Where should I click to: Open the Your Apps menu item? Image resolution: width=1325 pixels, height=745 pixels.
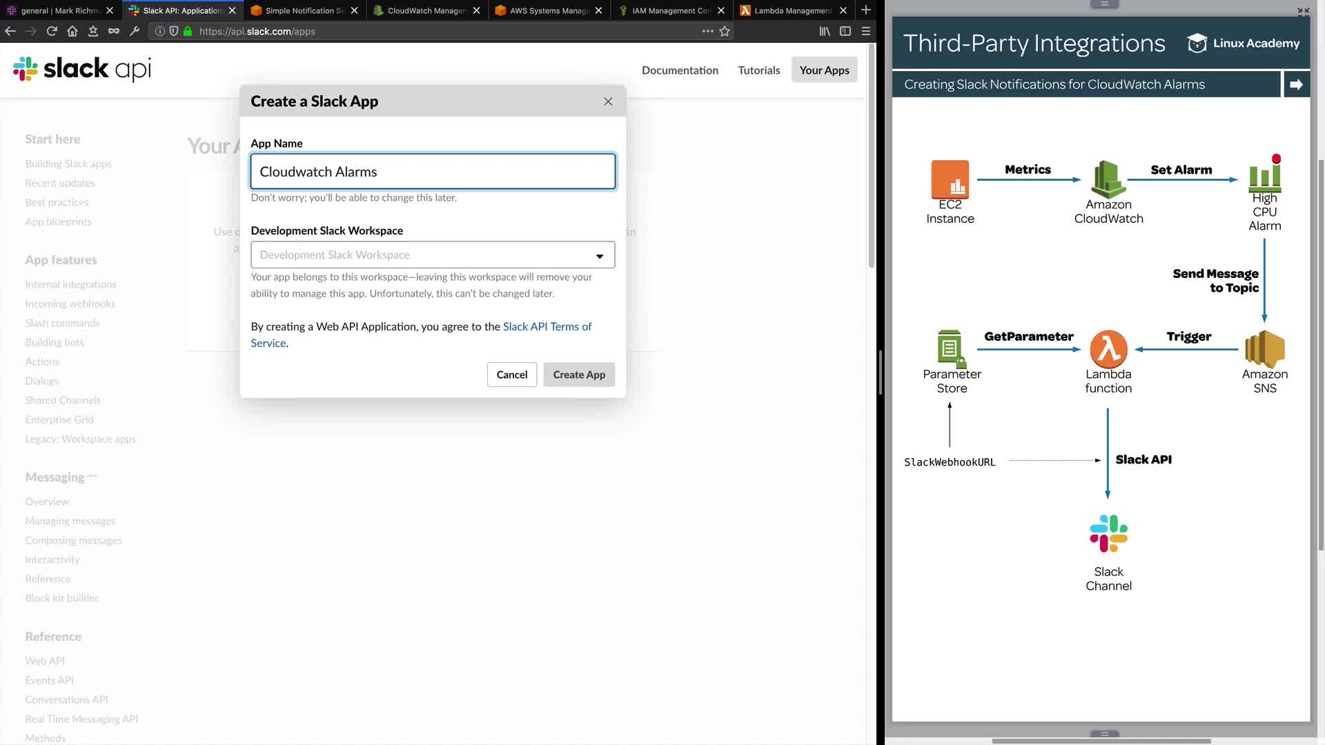(x=824, y=70)
